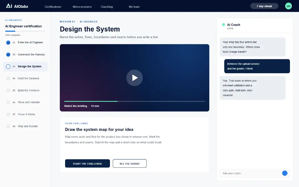Send message with blue coach button
The width and height of the screenshot is (299, 187).
(285, 173)
